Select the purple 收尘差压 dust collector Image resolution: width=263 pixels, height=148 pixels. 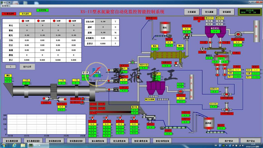coord(215,32)
